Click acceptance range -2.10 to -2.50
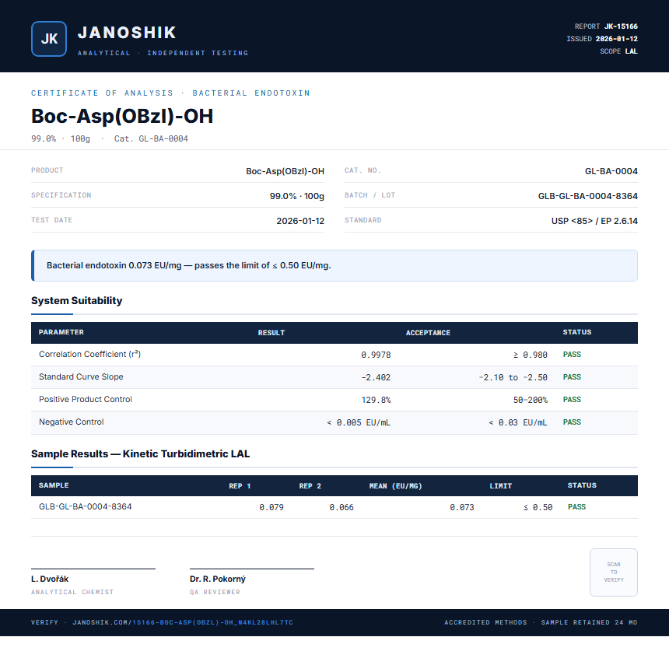 click(513, 377)
